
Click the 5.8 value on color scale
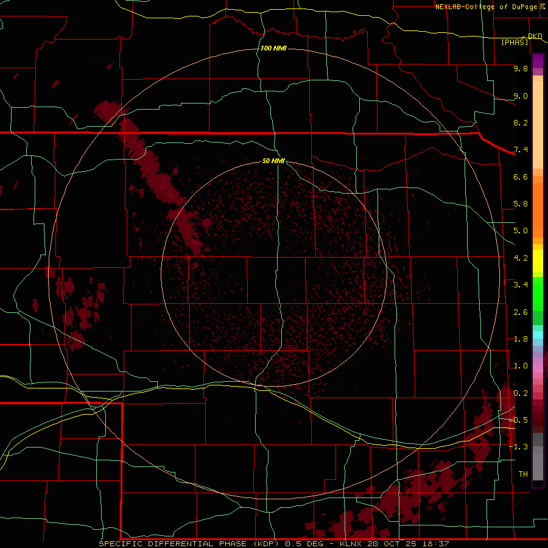tap(521, 204)
